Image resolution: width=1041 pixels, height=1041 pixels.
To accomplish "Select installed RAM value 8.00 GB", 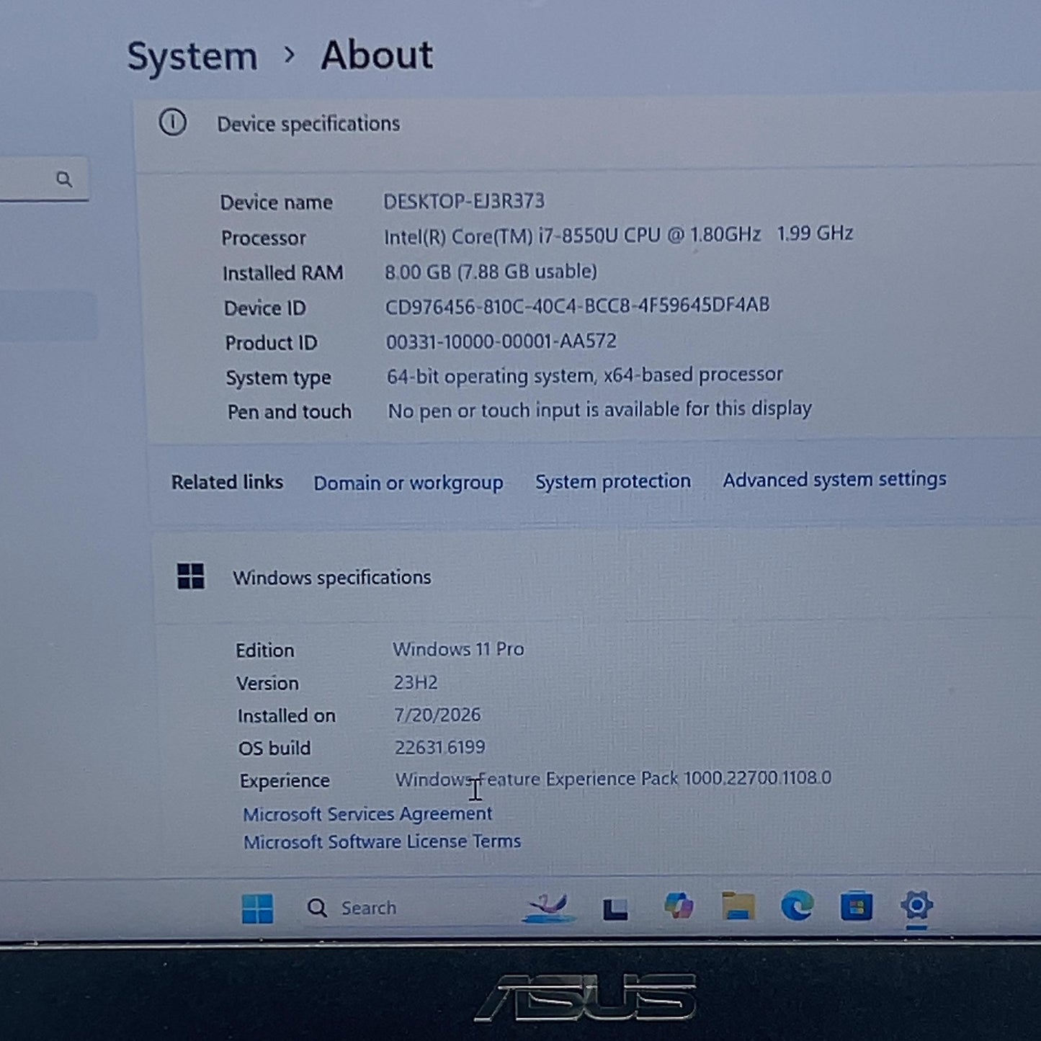I will 491,272.
